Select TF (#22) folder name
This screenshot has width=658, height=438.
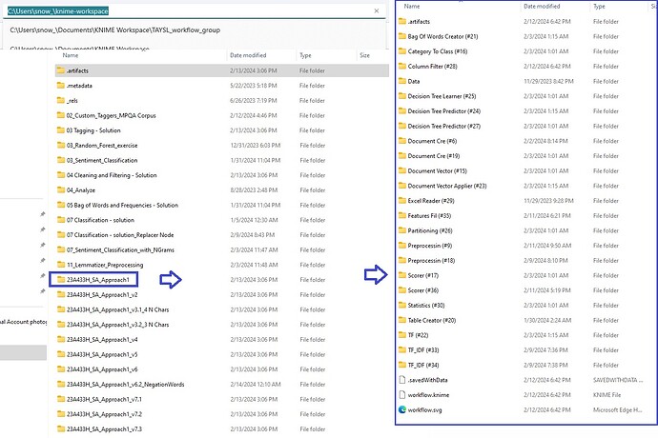[418, 335]
